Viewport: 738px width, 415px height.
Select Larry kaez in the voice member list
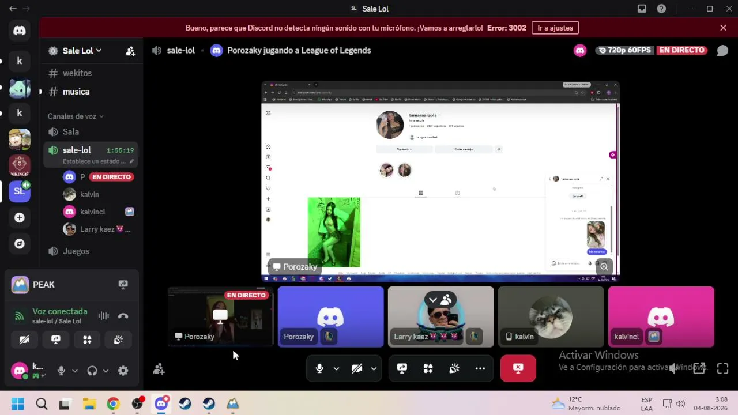pos(98,229)
